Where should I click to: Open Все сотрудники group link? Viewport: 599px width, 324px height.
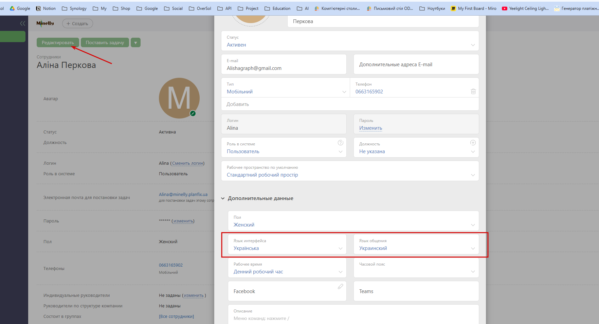click(176, 317)
